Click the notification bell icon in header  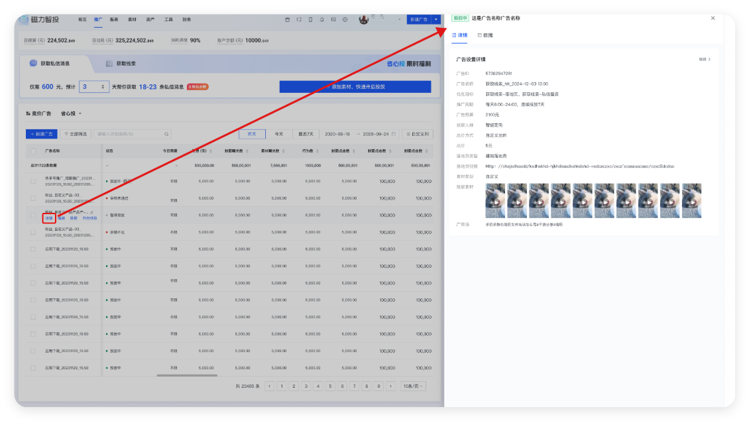tap(321, 20)
